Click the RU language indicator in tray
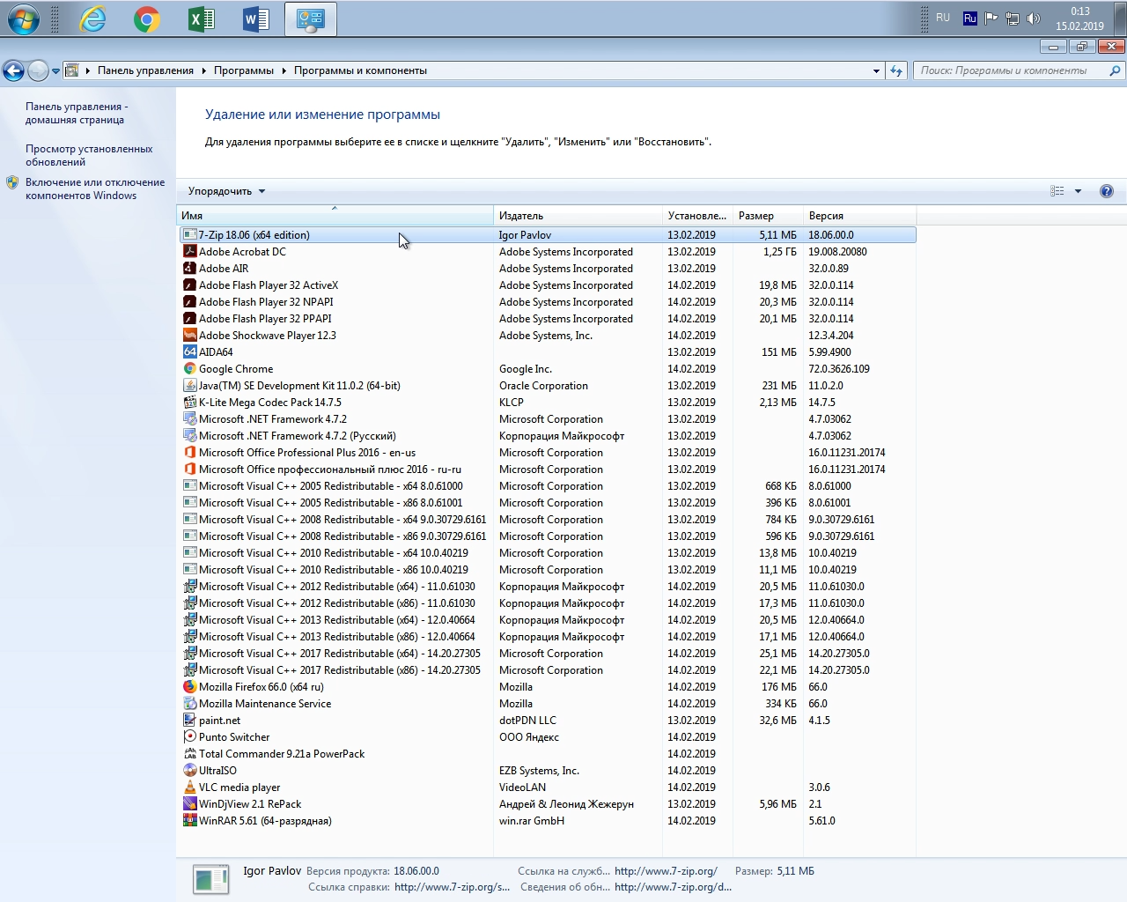This screenshot has height=902, width=1127. point(943,18)
